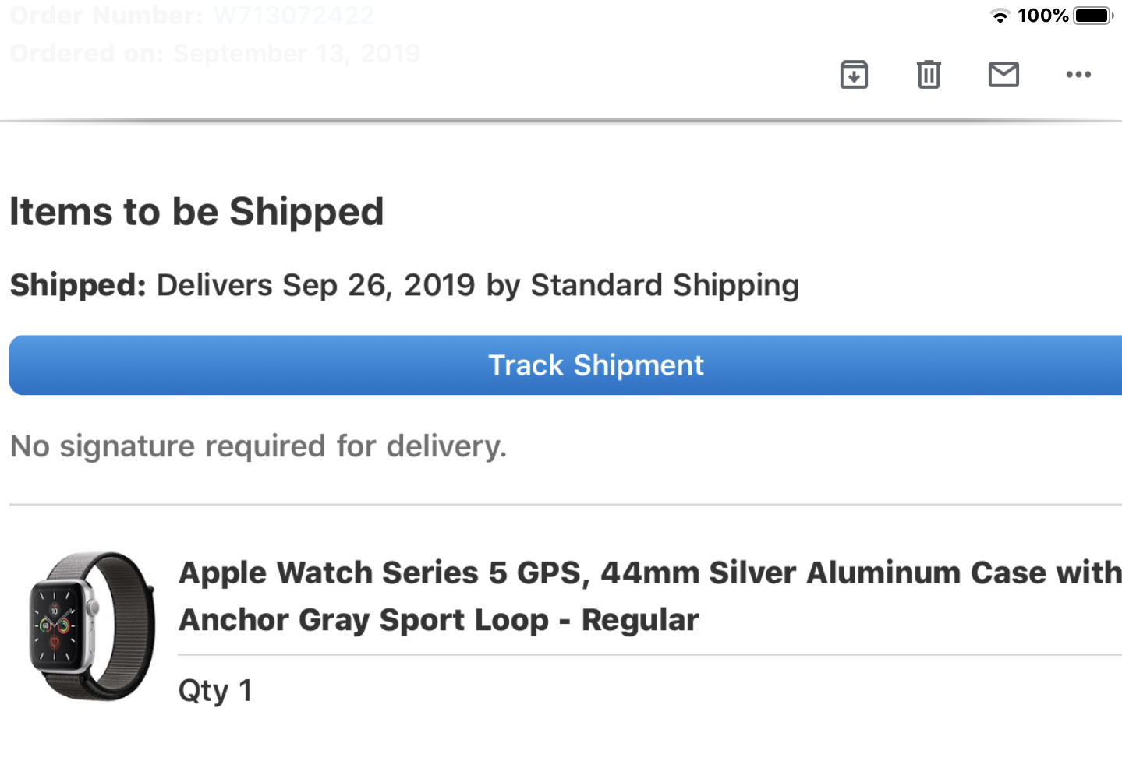This screenshot has width=1122, height=761.
Task: Tap the 100% battery percentage
Action: [1042, 16]
